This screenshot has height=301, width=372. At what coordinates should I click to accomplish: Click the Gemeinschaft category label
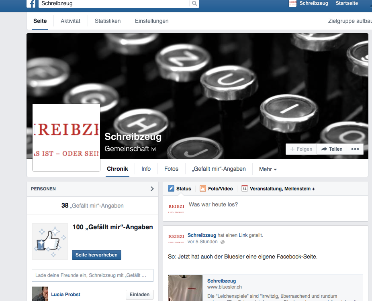click(127, 149)
